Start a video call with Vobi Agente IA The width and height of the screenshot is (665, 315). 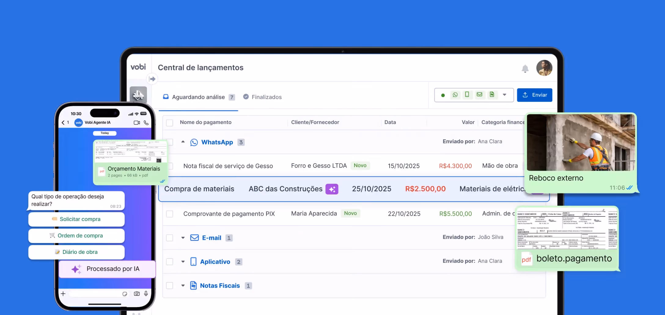(137, 123)
